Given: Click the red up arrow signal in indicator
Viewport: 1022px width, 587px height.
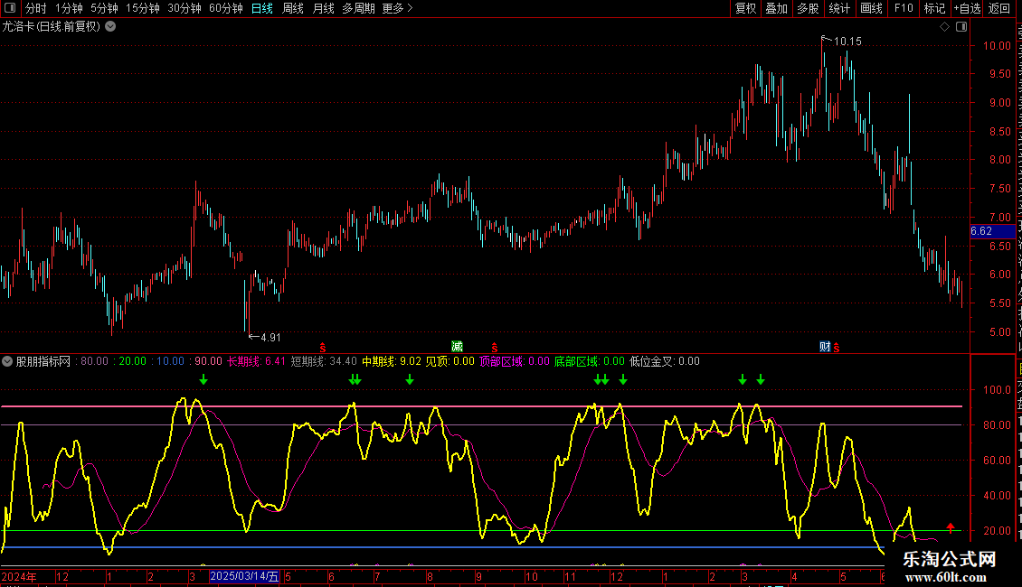Looking at the screenshot, I should (x=951, y=527).
